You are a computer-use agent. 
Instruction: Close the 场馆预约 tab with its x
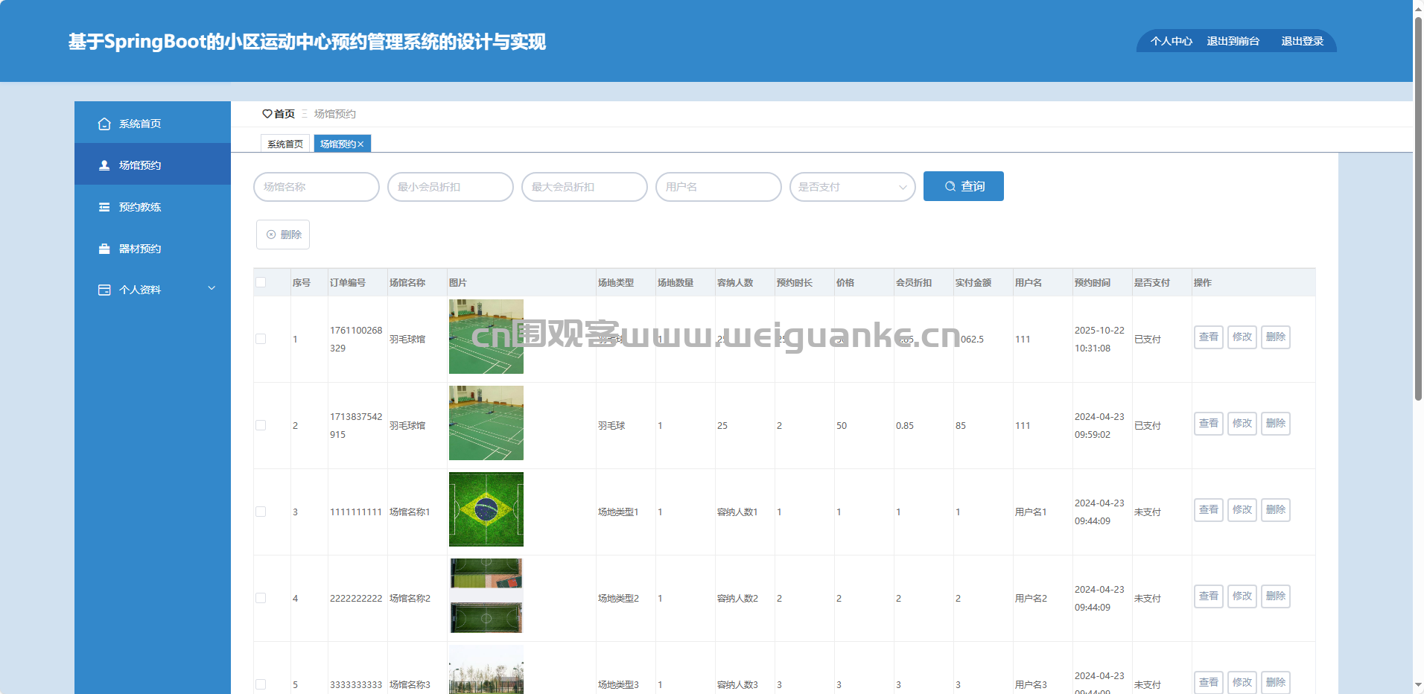pos(360,144)
